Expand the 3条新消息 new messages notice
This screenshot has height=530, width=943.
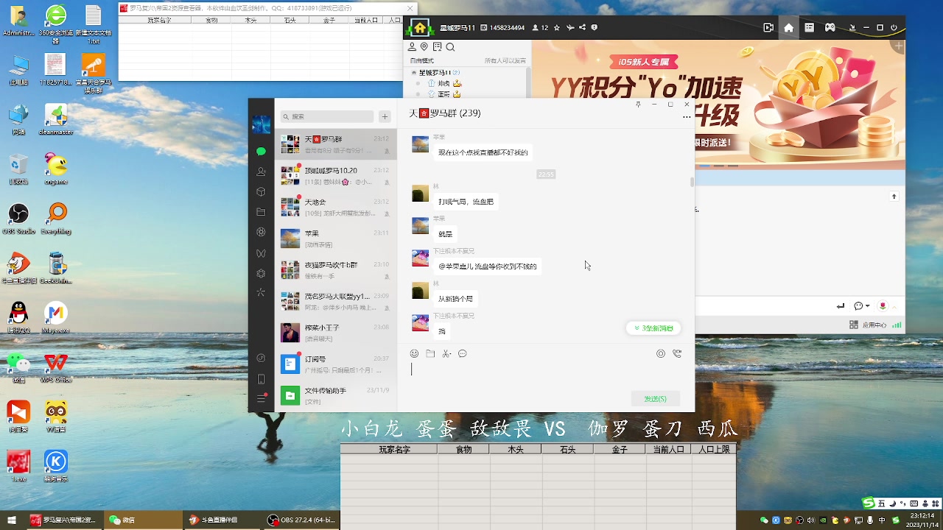coord(653,328)
